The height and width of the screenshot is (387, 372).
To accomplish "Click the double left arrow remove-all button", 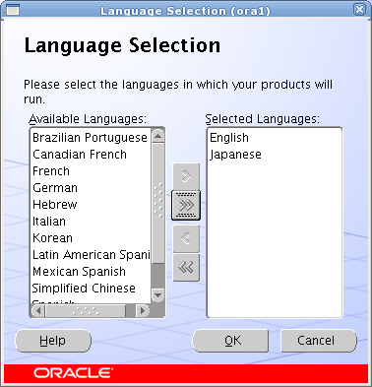I will point(186,268).
